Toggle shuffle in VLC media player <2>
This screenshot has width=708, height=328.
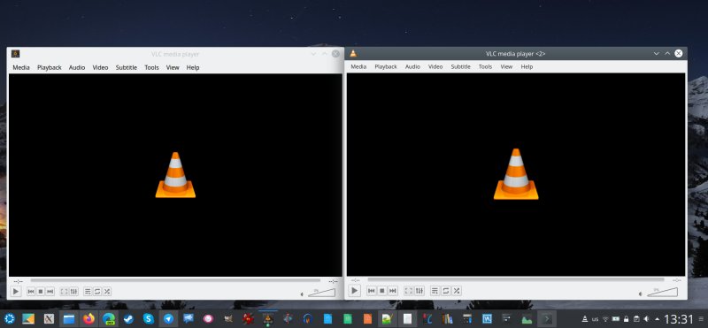tap(457, 291)
